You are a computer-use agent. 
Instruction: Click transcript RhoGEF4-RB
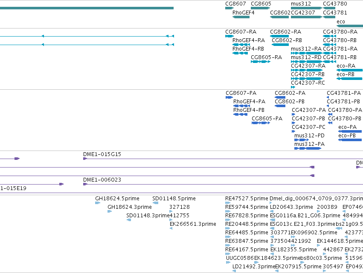pyautogui.click(x=248, y=49)
